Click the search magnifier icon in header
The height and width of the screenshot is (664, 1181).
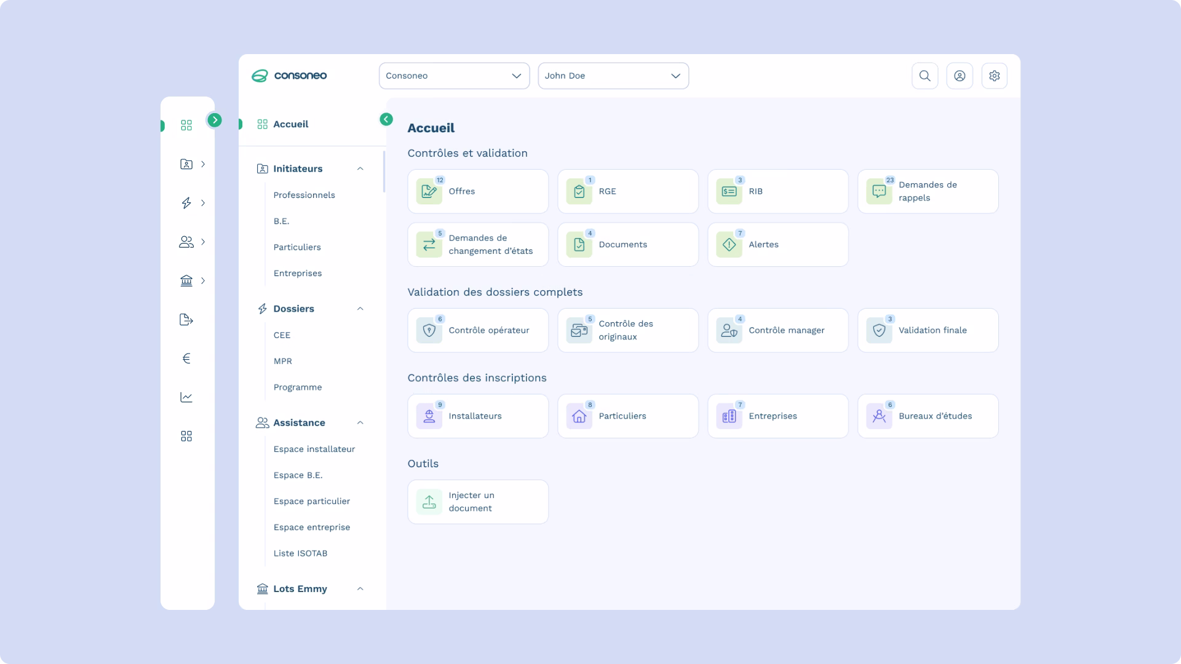point(925,76)
